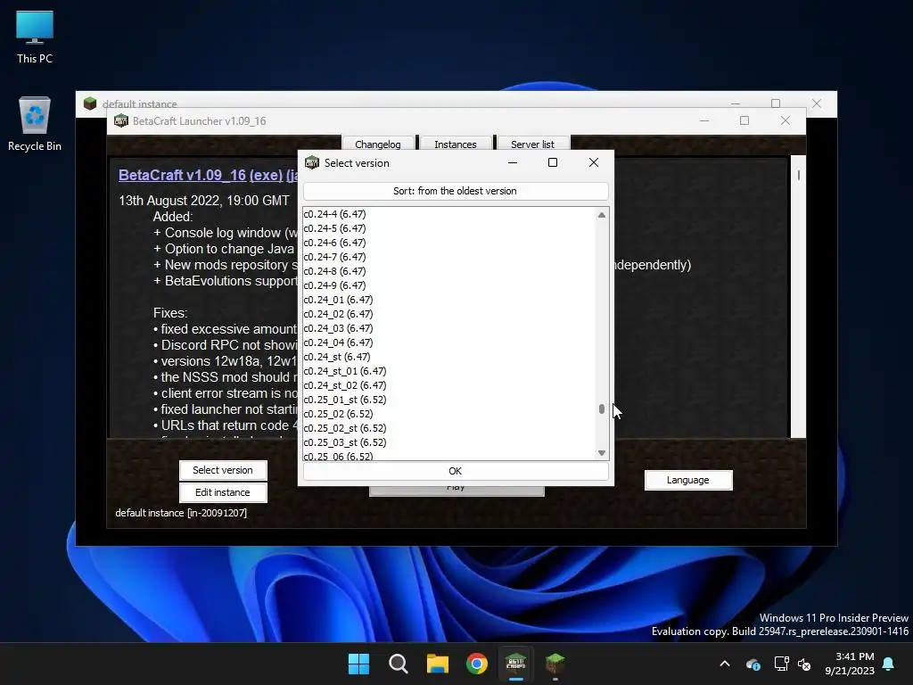Open the Language button
913x685 pixels.
[688, 480]
